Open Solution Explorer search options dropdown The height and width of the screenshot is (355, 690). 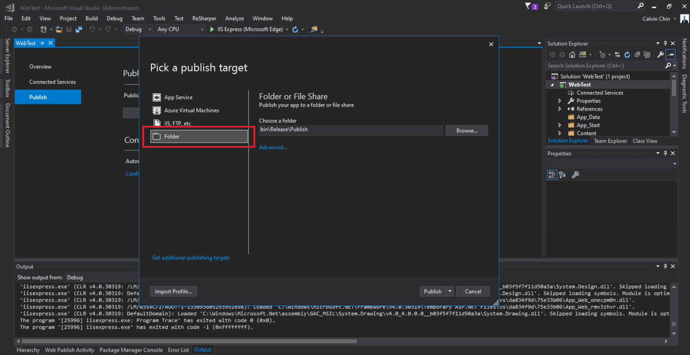[674, 66]
